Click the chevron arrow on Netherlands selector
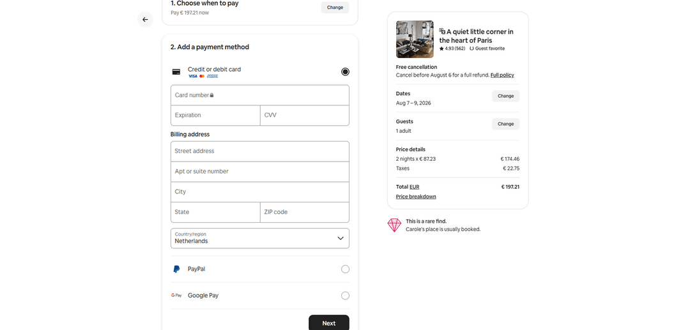Screen dimensions: 690x330 click(x=341, y=238)
